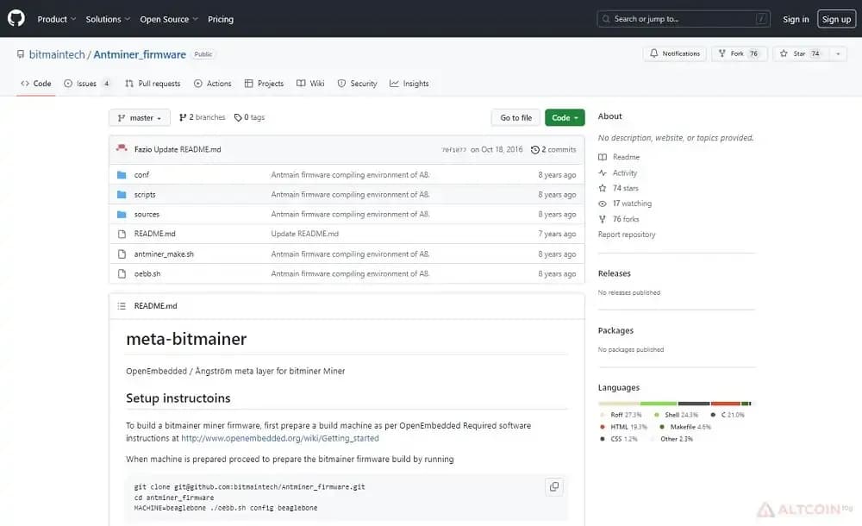
Task: Open the Update README.md commit message
Action: pyautogui.click(x=187, y=150)
